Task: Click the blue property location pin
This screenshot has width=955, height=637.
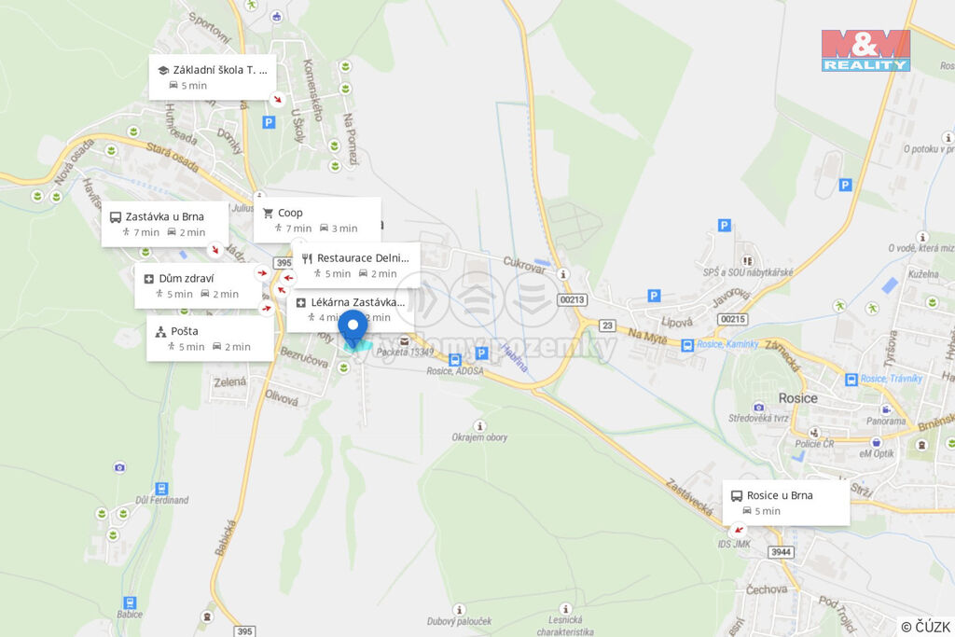Action: pyautogui.click(x=353, y=327)
